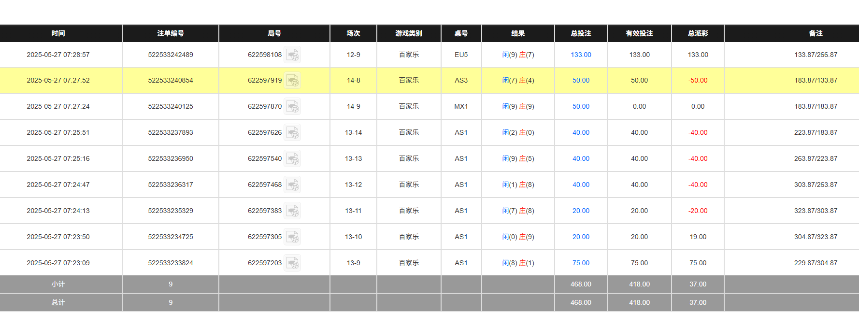Open blue 75.00 total bet link
The height and width of the screenshot is (328, 859).
tap(581, 263)
